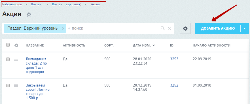Click start date '01.09.2018' cell
250x104 pixels.
pos(202,85)
